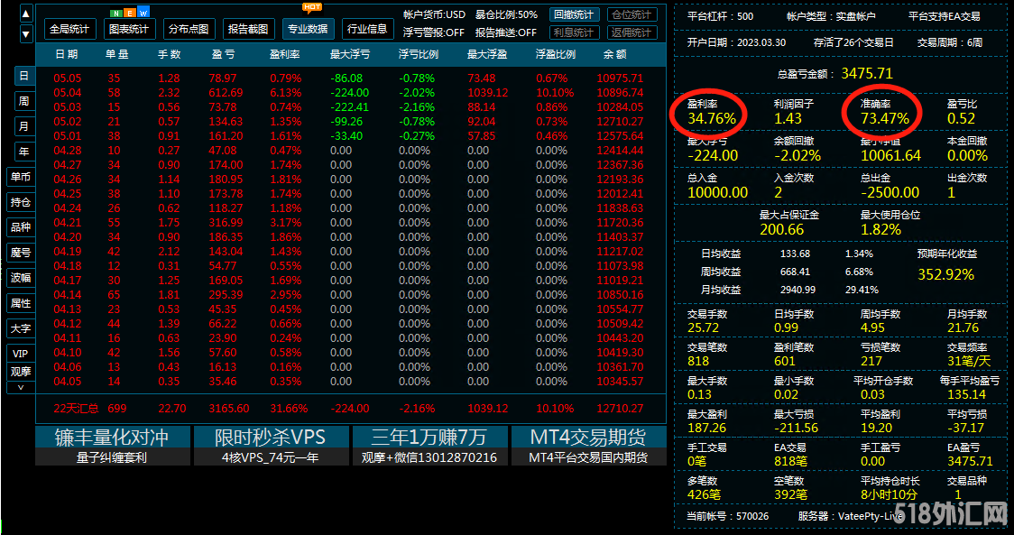This screenshot has width=1014, height=535.
Task: Click the 报告截图 button
Action: tap(248, 29)
